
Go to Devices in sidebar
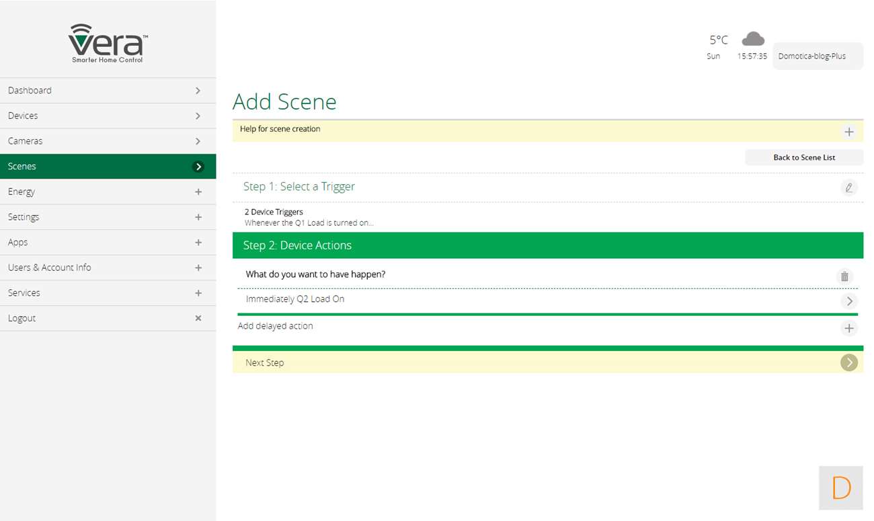(x=108, y=116)
